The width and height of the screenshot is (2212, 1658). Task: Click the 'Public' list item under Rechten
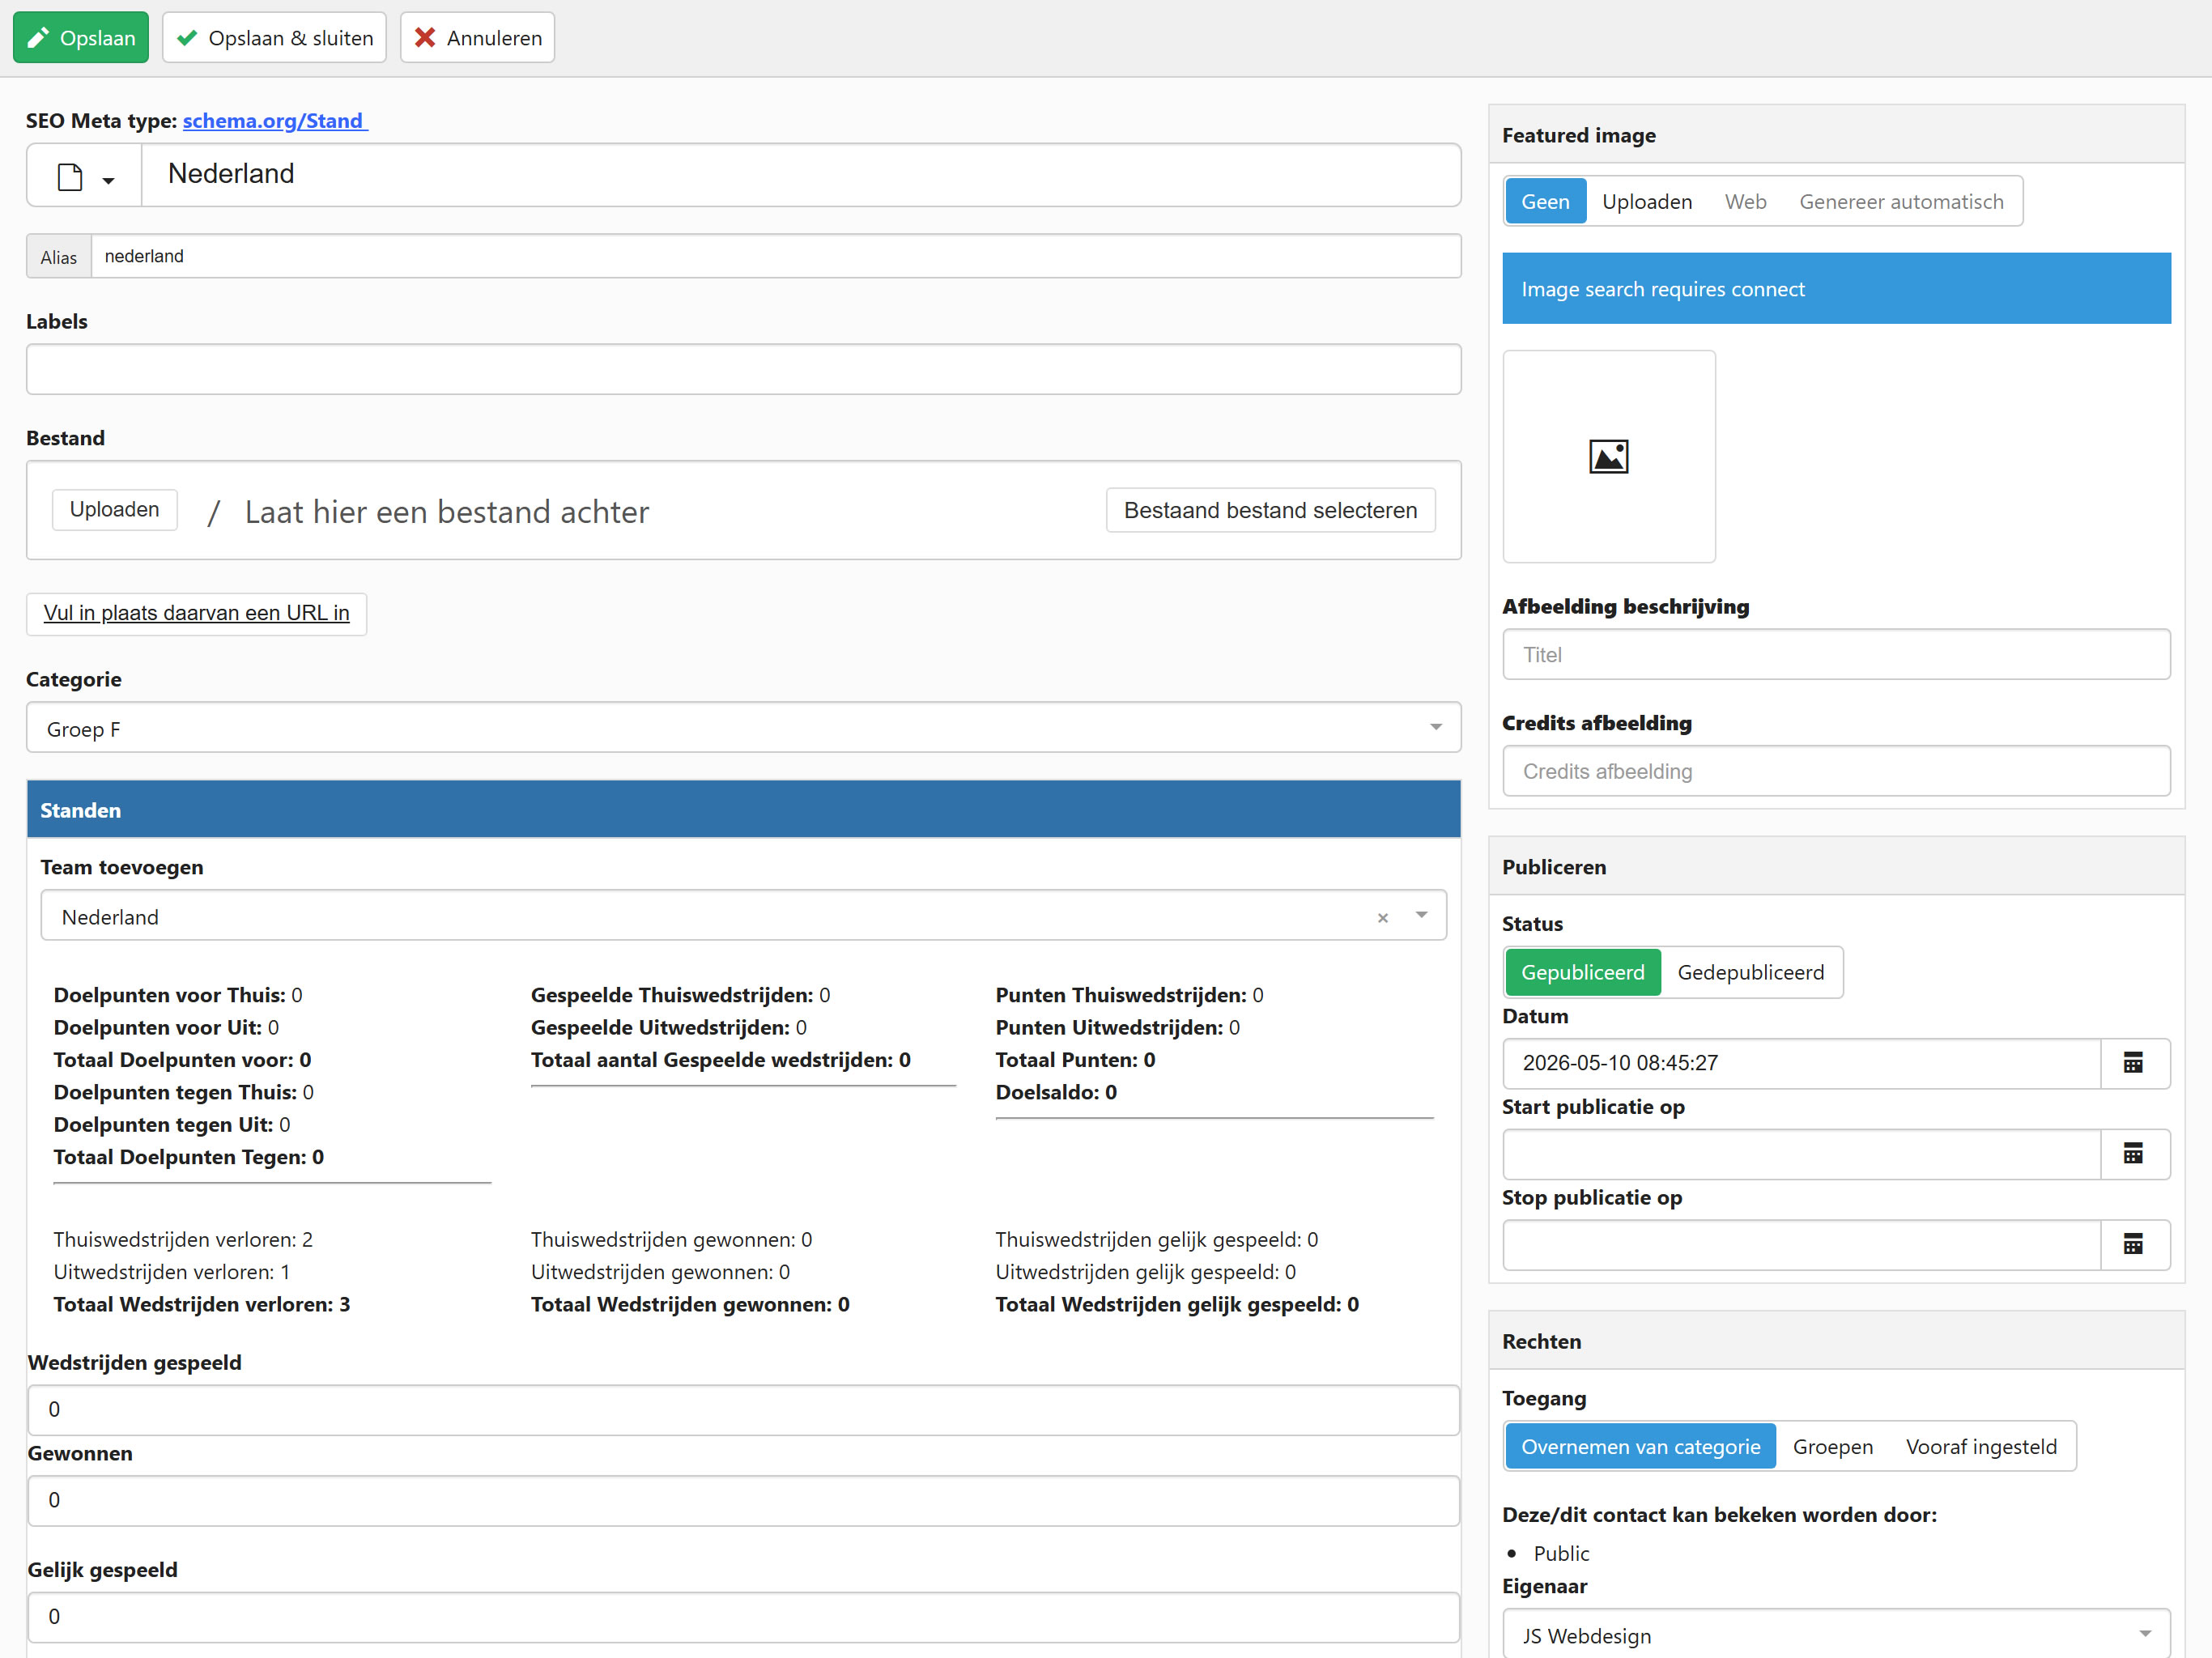click(x=1561, y=1553)
